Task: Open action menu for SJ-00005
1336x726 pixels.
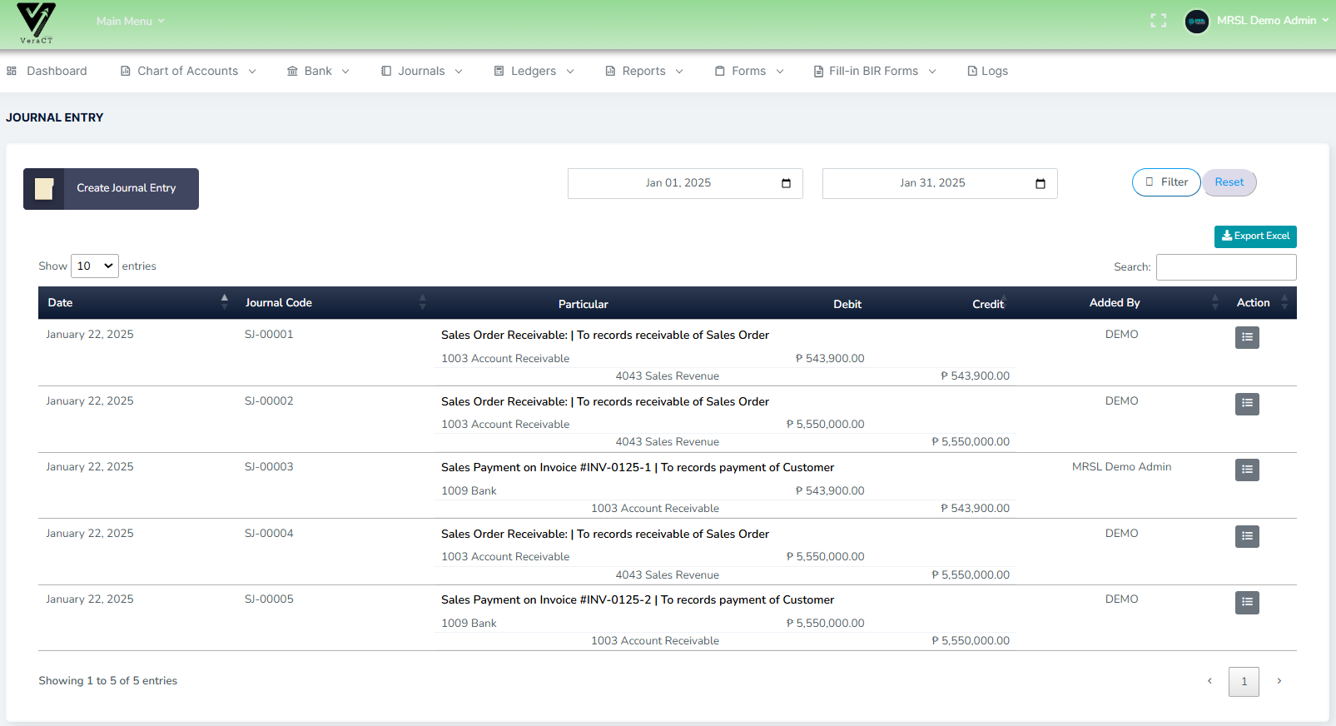Action: (x=1246, y=602)
